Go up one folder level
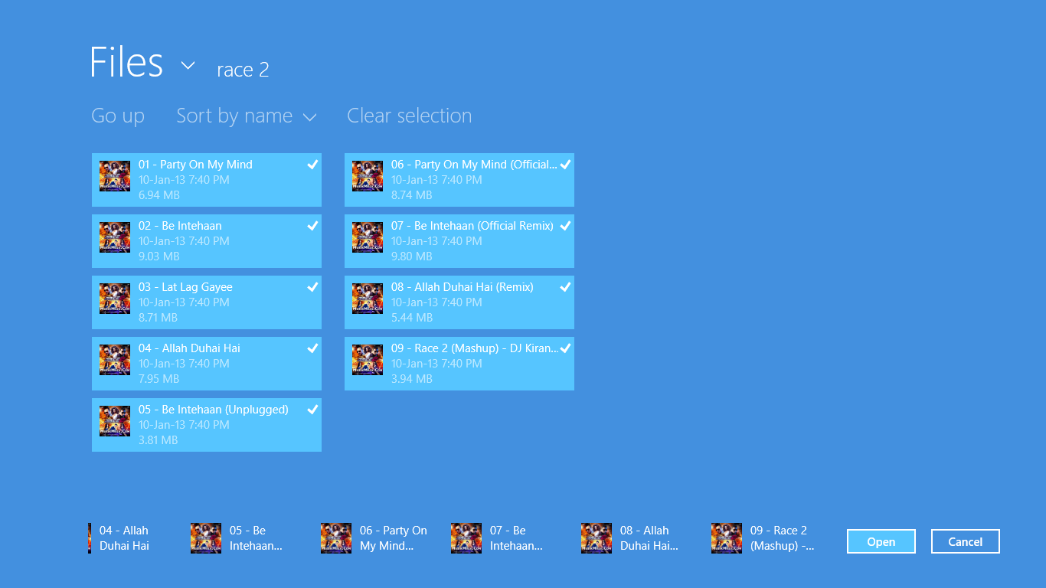 coord(118,116)
